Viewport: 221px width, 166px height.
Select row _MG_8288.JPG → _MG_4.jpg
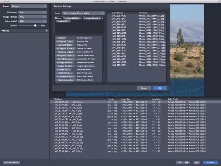pos(135,111)
